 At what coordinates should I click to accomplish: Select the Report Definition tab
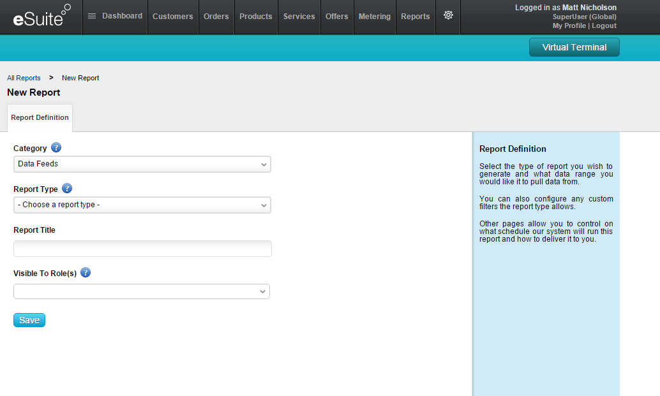(x=40, y=118)
